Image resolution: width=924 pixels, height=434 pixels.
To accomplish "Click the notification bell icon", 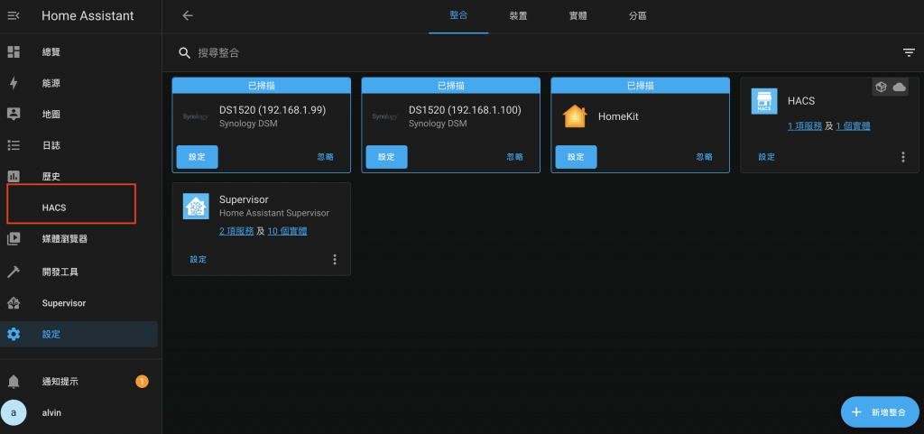I will [x=13, y=382].
